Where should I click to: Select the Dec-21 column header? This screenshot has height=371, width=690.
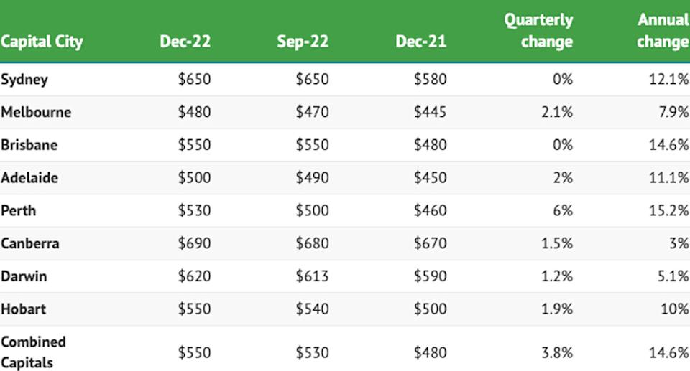420,42
